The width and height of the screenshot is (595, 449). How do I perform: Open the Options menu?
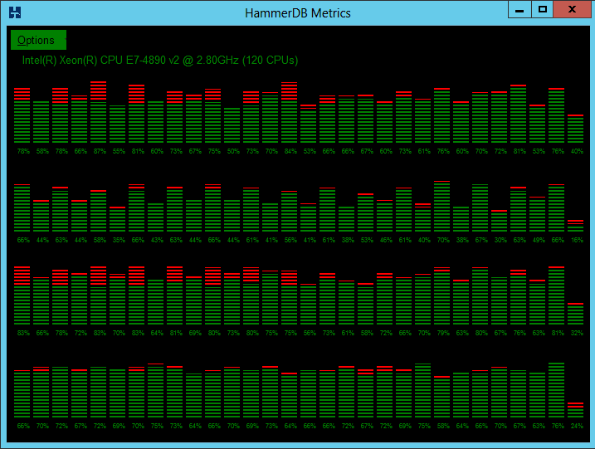[38, 40]
